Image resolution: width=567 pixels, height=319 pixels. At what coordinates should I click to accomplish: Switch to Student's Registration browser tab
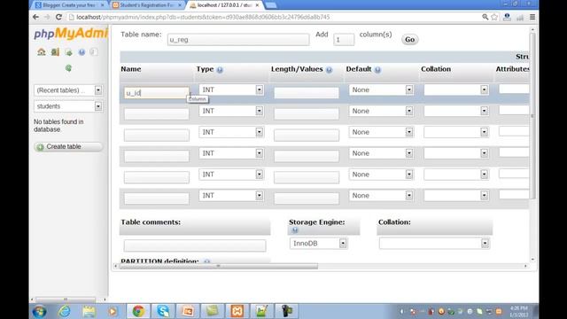(x=146, y=5)
